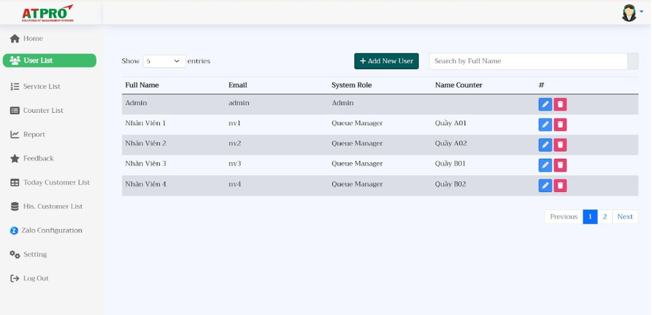Screen dimensions: 652x315
Task: Log Out from the sidebar
Action: 35,278
